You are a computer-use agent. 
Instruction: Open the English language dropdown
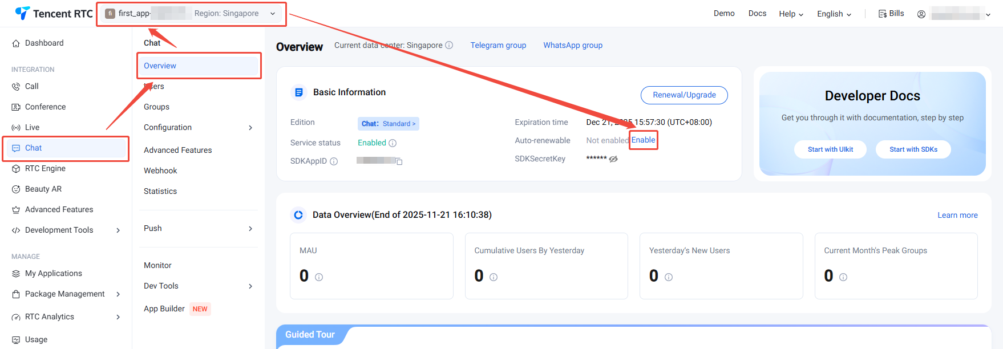pos(834,14)
